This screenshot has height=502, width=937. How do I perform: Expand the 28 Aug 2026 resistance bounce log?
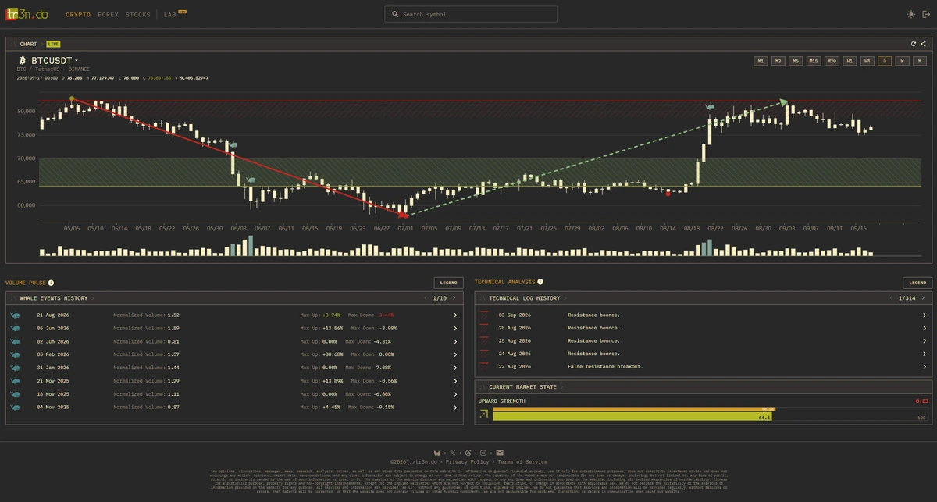924,328
